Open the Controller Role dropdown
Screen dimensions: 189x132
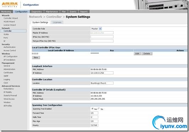[x=96, y=29]
